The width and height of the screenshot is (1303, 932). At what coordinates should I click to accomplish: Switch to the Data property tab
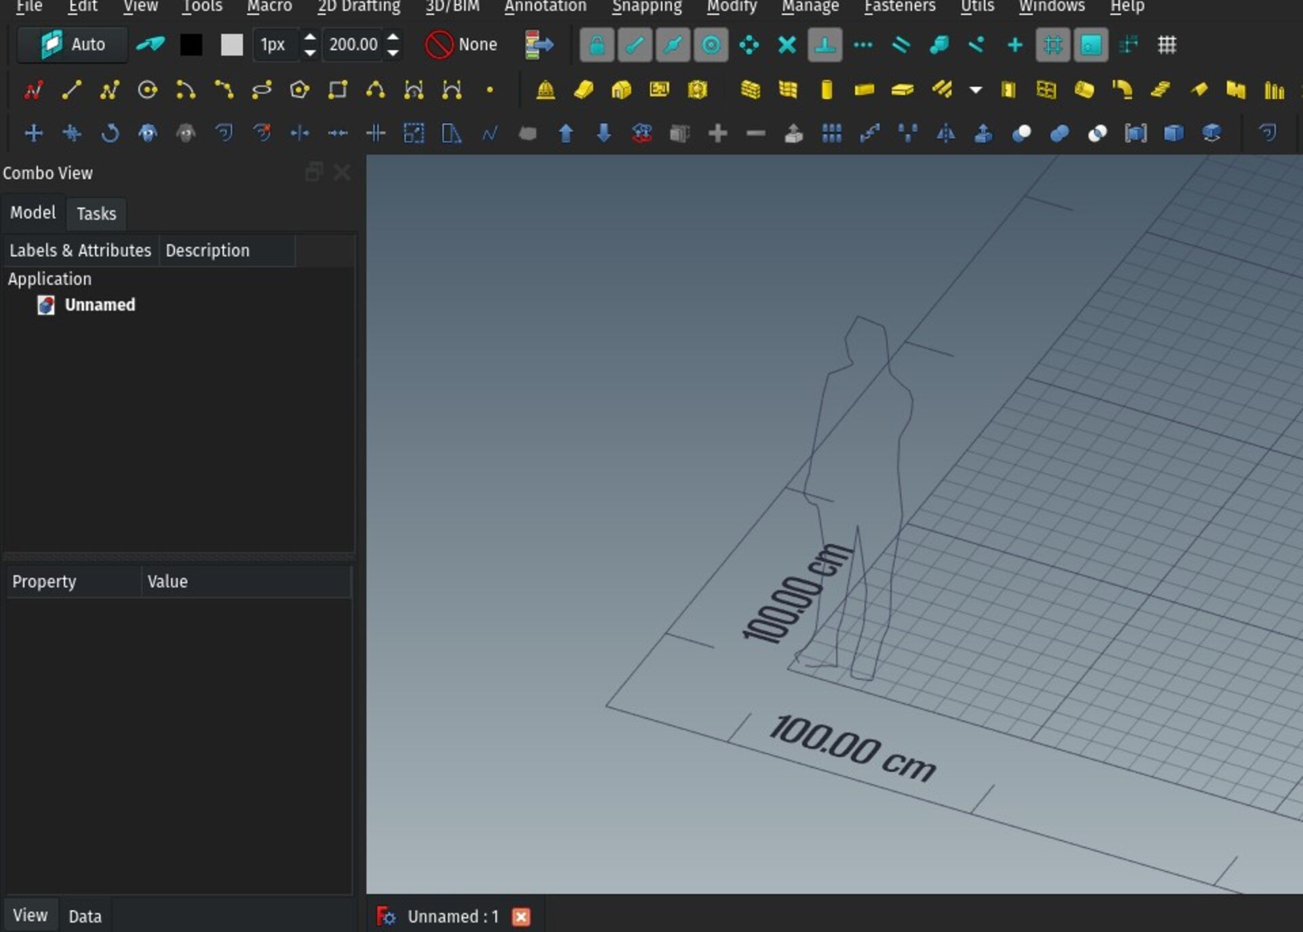pos(85,916)
